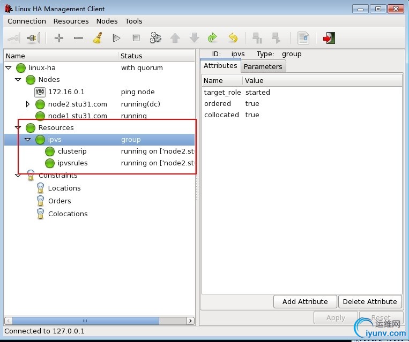Viewport: 409px width, 342px height.
Task: Add a new item with plus icon
Action: [x=59, y=38]
